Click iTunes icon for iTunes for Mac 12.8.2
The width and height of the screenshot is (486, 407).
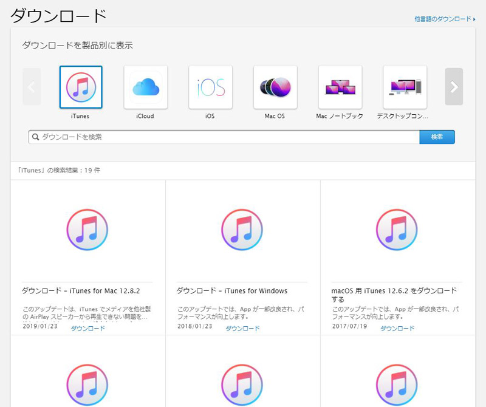87,230
